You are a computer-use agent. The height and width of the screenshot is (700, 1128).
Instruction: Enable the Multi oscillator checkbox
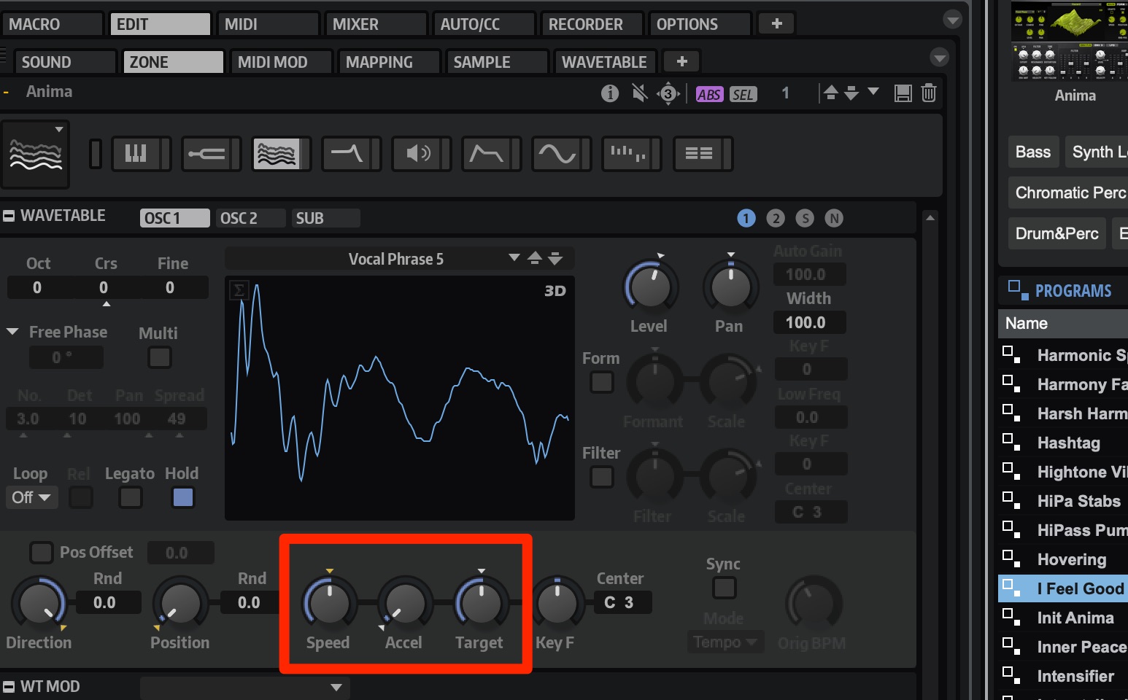pyautogui.click(x=160, y=357)
